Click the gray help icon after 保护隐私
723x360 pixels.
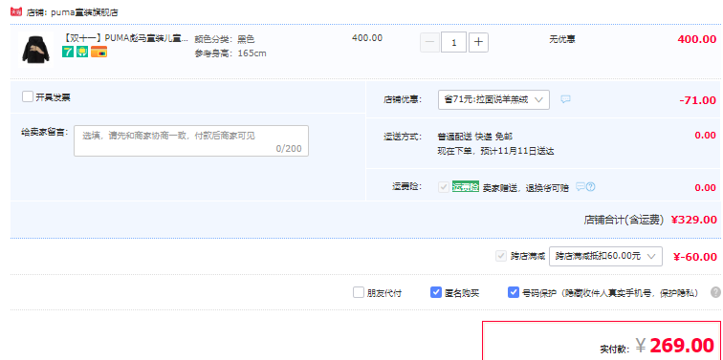pyautogui.click(x=715, y=292)
